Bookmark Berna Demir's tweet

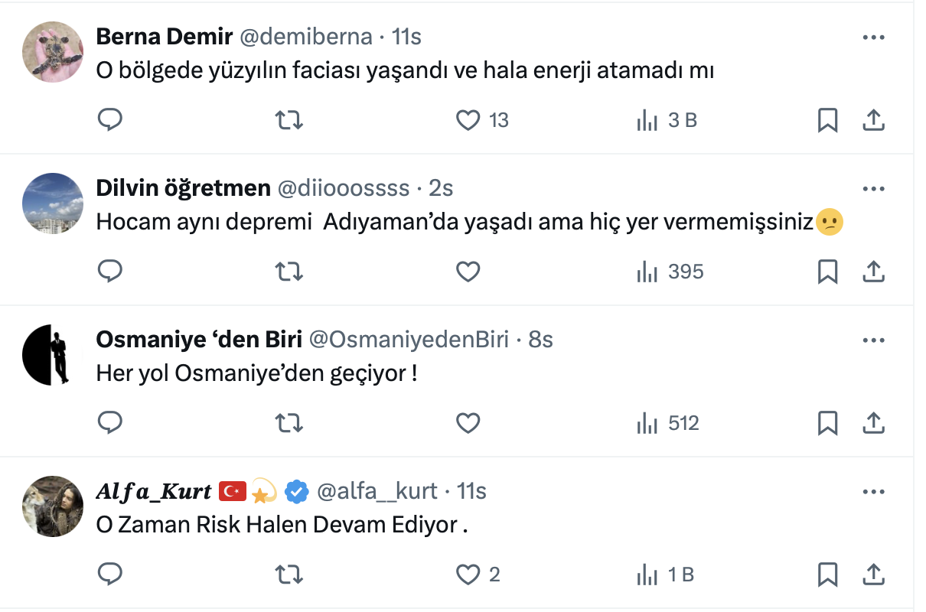tap(827, 120)
